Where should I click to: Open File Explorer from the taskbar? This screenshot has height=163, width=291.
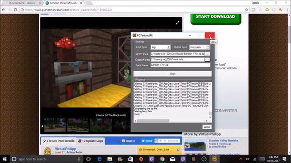tap(110, 159)
